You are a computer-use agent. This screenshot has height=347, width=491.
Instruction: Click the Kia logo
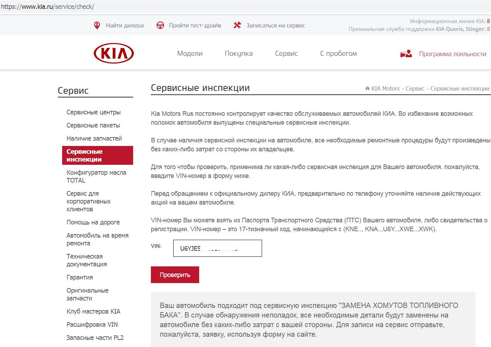click(114, 54)
